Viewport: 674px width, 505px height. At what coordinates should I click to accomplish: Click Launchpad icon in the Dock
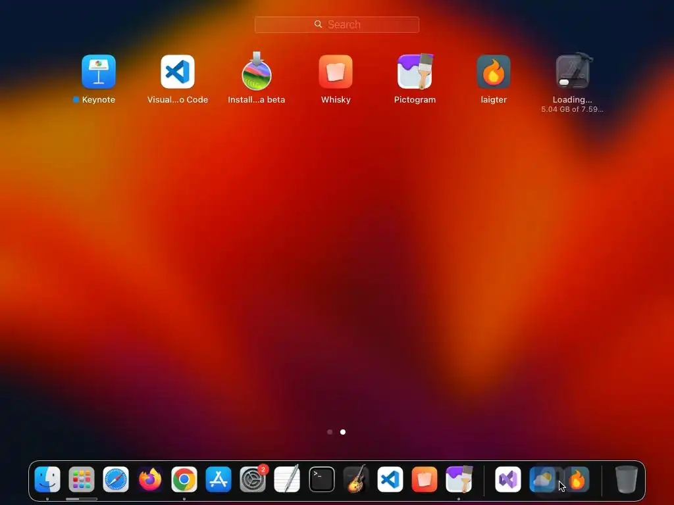click(x=81, y=479)
